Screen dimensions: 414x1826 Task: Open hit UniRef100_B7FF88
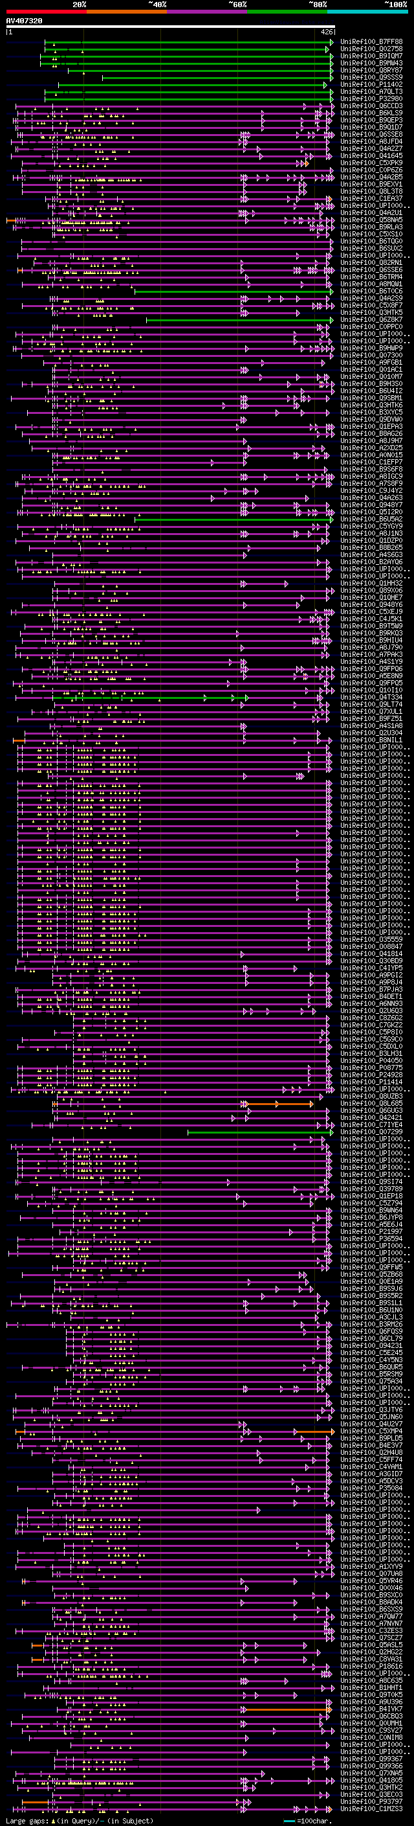(371, 42)
